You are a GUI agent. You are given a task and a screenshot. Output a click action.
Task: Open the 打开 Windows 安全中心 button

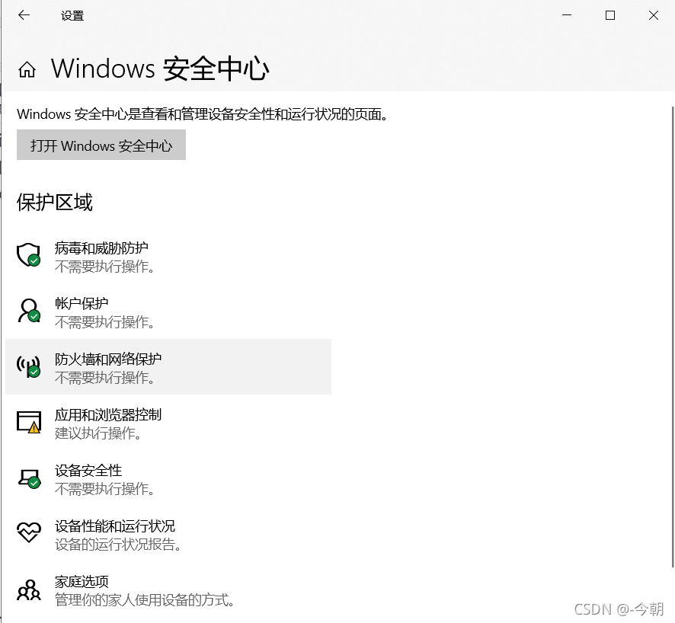pyautogui.click(x=101, y=145)
